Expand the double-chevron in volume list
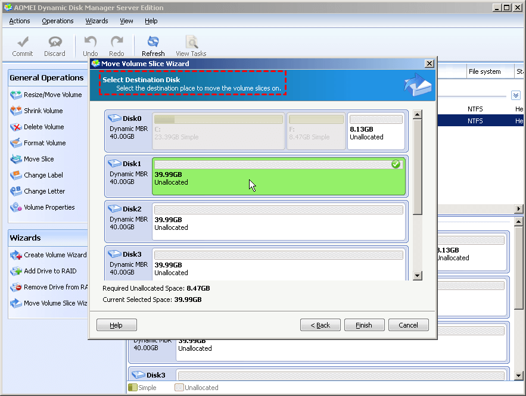 click(x=516, y=95)
